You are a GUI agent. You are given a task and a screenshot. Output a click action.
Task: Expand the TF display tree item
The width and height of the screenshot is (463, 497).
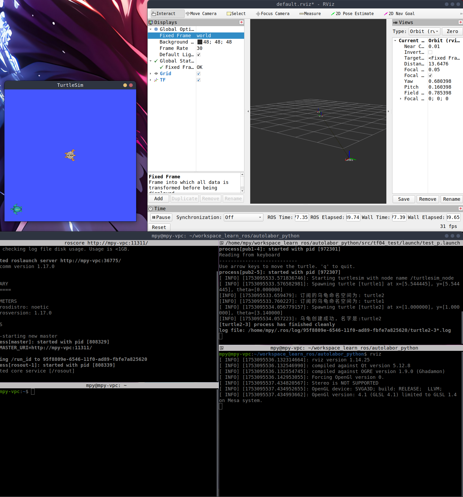[150, 80]
